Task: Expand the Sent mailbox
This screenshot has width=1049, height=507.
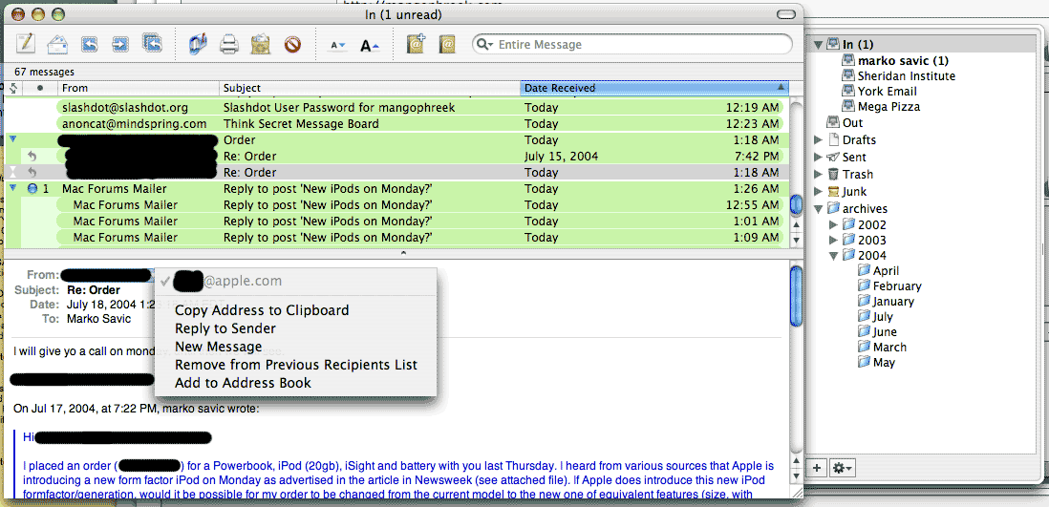Action: coord(818,158)
